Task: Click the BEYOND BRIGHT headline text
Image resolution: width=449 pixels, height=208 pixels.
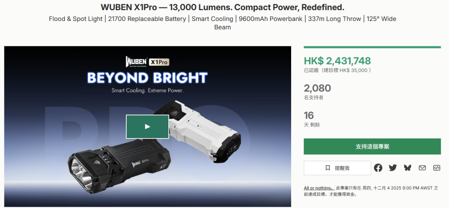Action: (147, 78)
